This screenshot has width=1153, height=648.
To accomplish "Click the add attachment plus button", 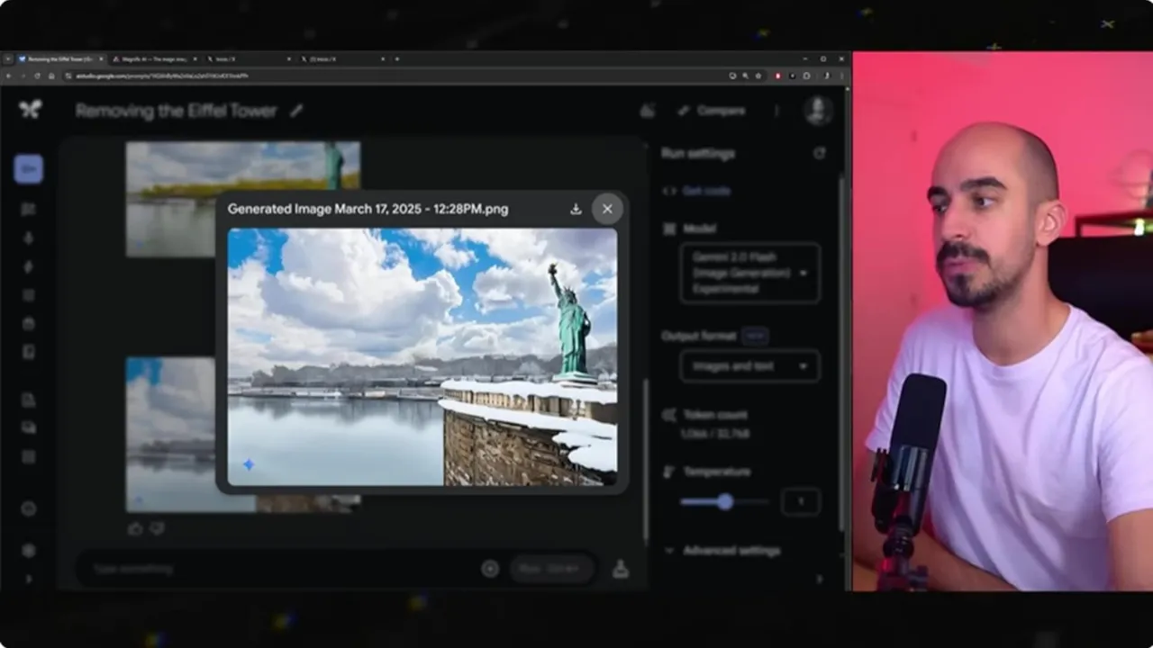I will coord(490,569).
